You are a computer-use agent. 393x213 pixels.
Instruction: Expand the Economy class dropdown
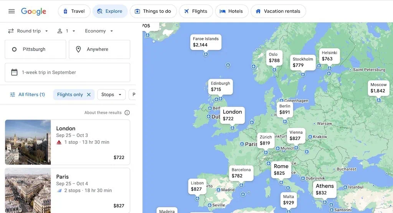99,31
